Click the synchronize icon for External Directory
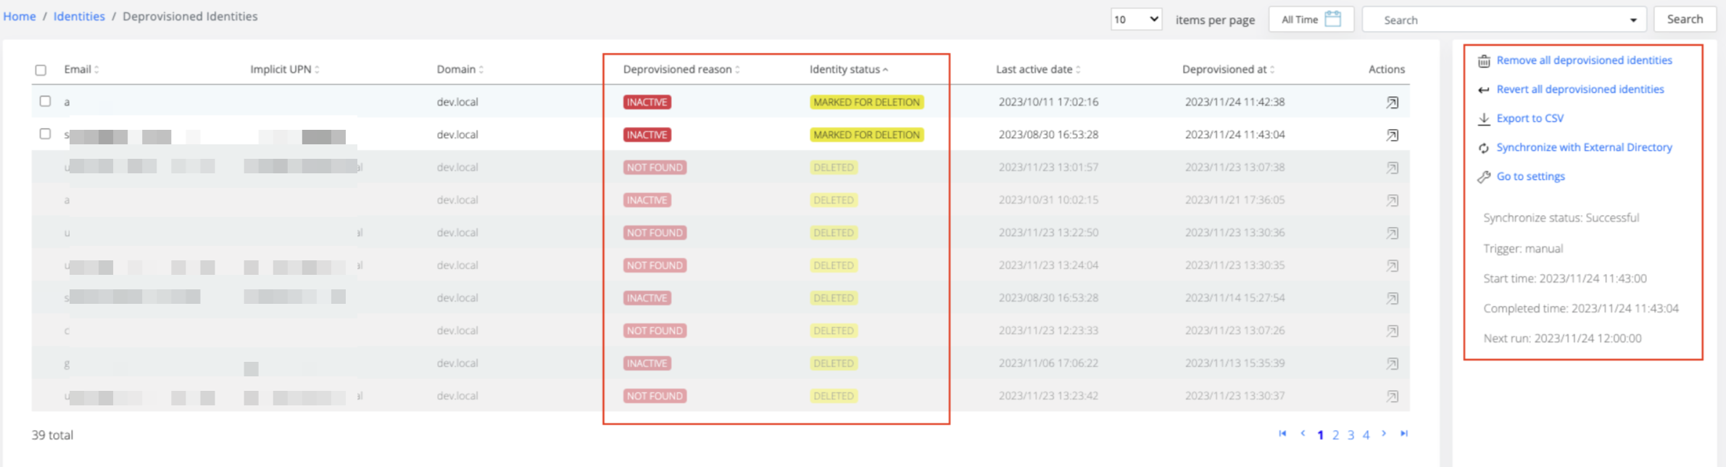The height and width of the screenshot is (467, 1726). tap(1484, 148)
